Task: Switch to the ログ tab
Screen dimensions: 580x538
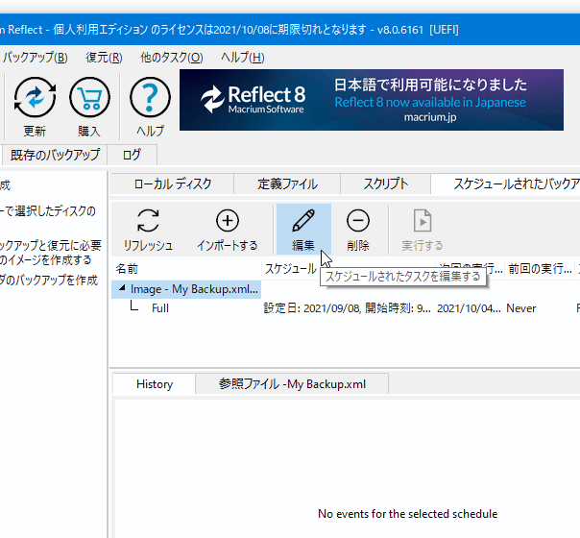Action: click(133, 155)
